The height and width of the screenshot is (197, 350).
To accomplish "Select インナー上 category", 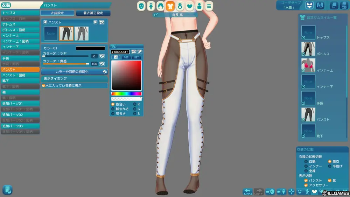I will [20, 35].
